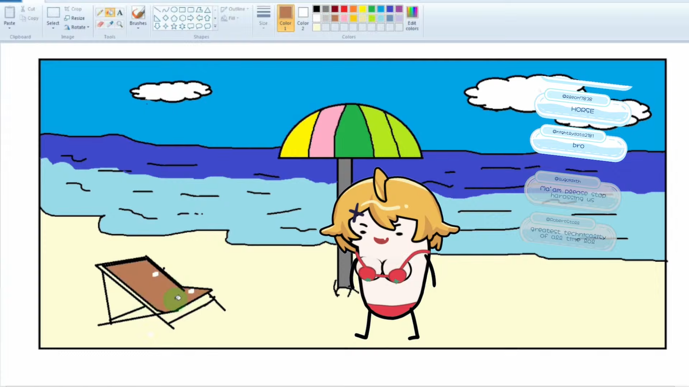Select the Text tool
This screenshot has height=387, width=689.
120,13
